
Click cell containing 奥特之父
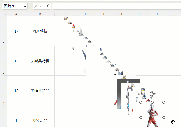tap(40, 116)
